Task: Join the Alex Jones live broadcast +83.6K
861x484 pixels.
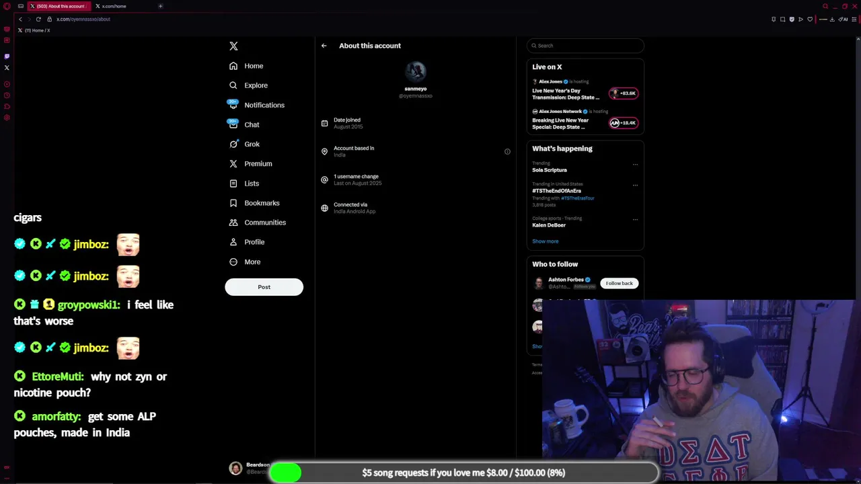Action: [624, 93]
